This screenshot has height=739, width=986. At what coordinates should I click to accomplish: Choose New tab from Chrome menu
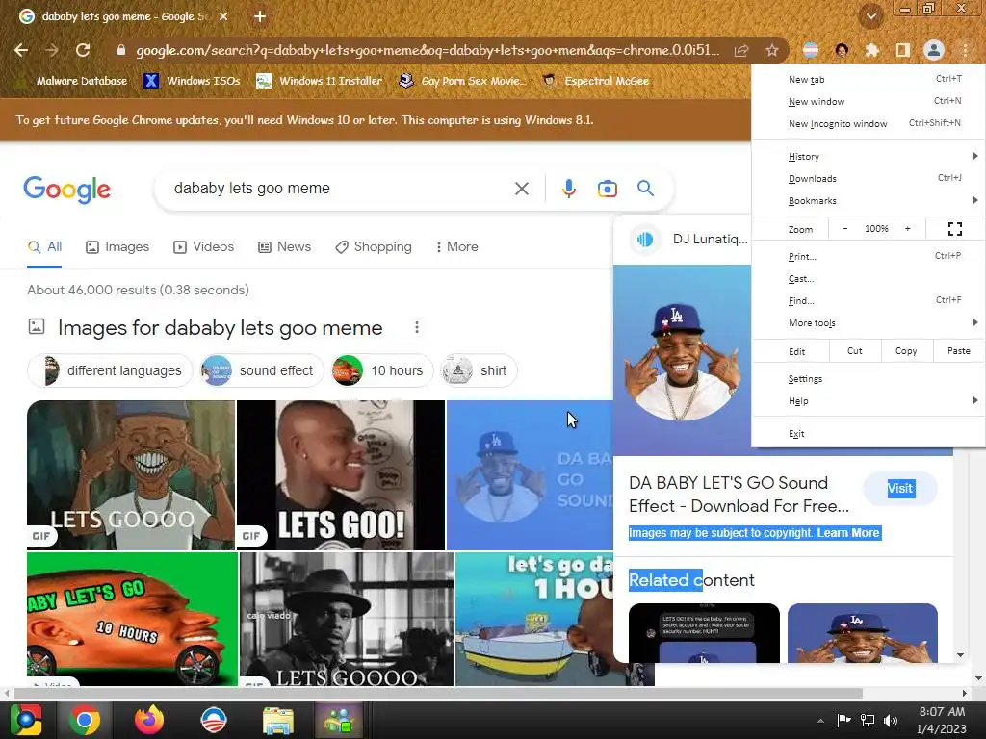pyautogui.click(x=869, y=79)
